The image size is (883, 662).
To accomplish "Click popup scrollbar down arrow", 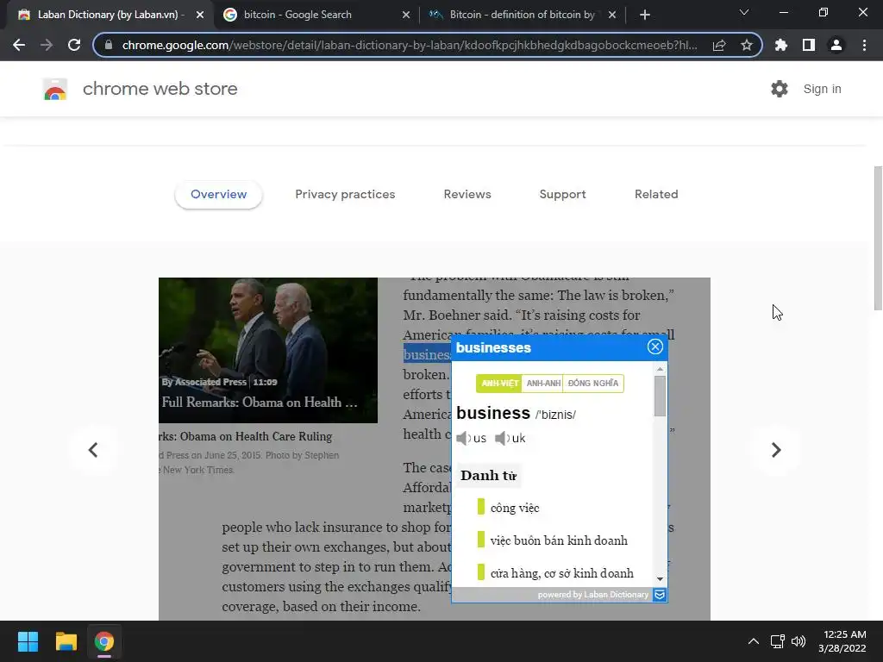I will pos(660,579).
